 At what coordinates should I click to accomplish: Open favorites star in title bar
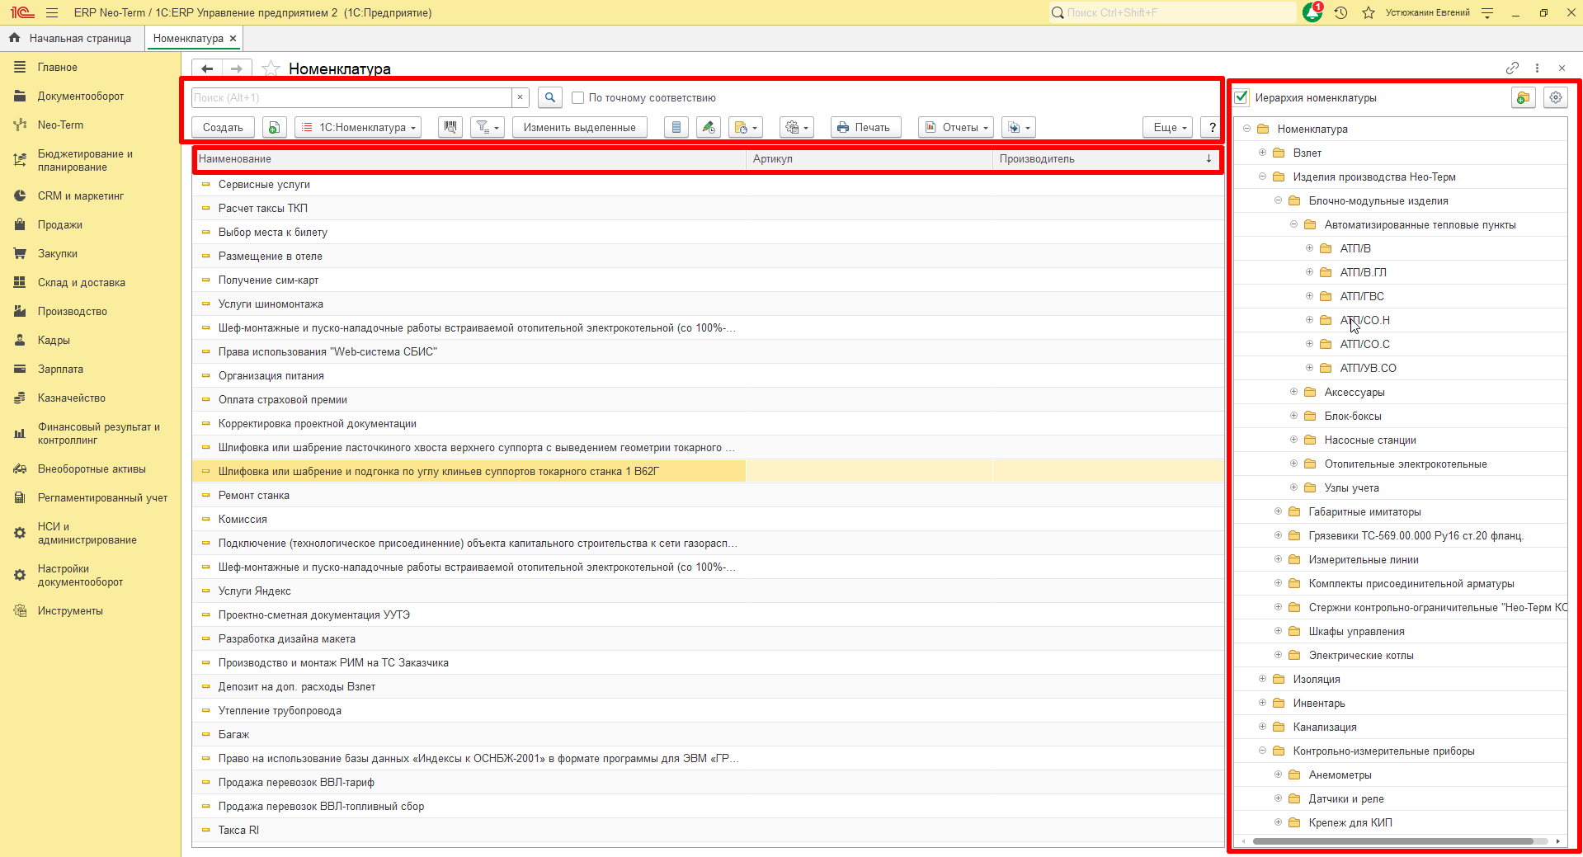[x=1369, y=12]
